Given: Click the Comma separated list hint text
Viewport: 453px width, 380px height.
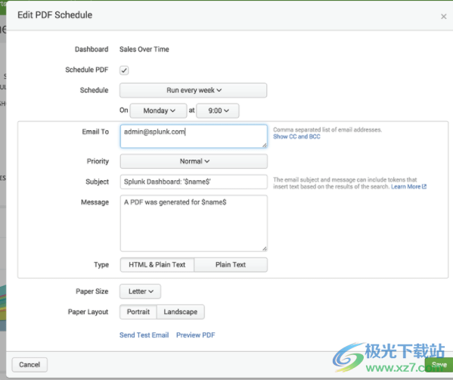Looking at the screenshot, I should coord(327,130).
